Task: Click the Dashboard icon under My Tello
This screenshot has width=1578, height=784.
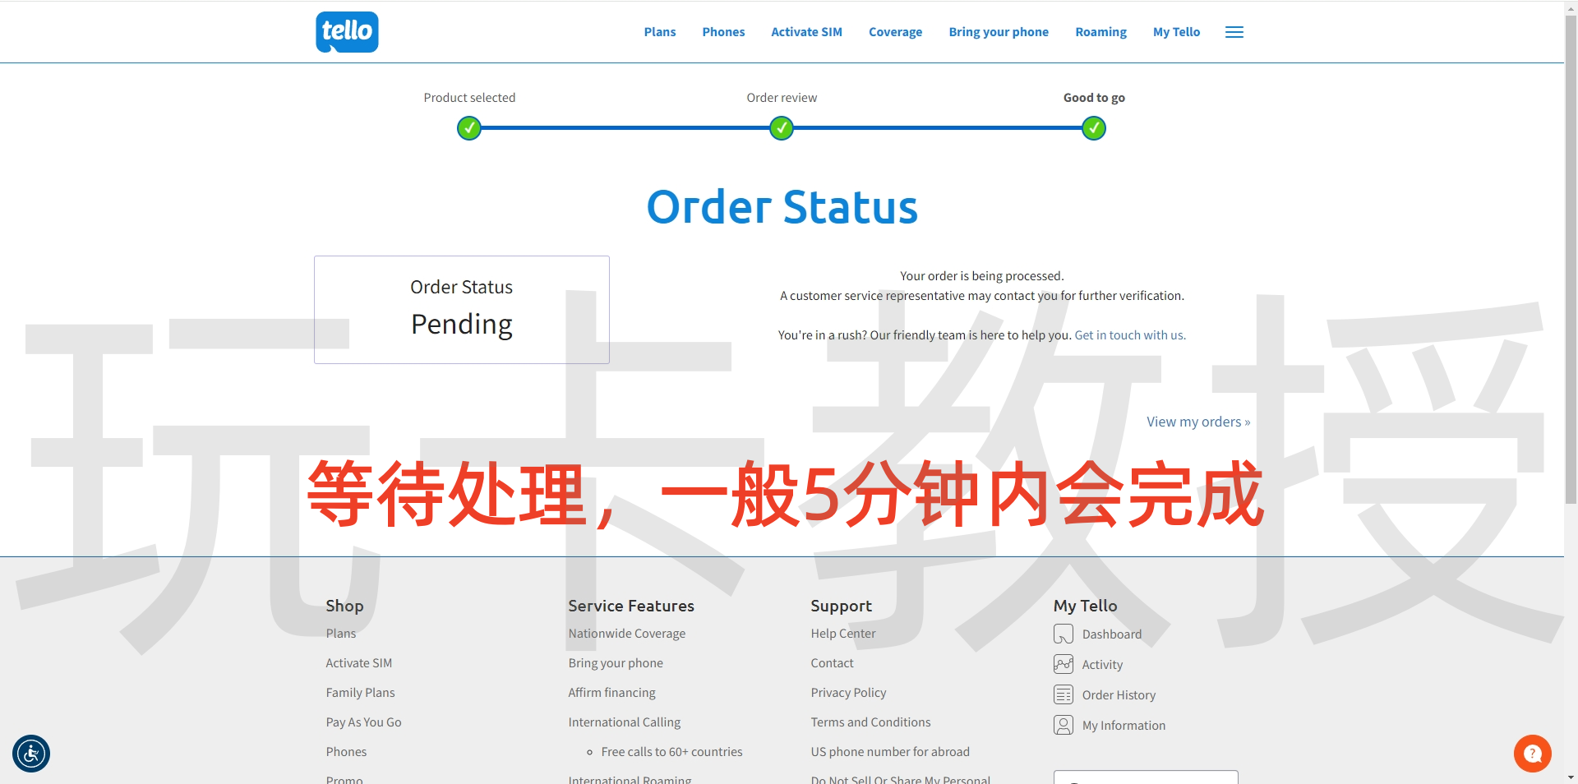Action: 1063,634
